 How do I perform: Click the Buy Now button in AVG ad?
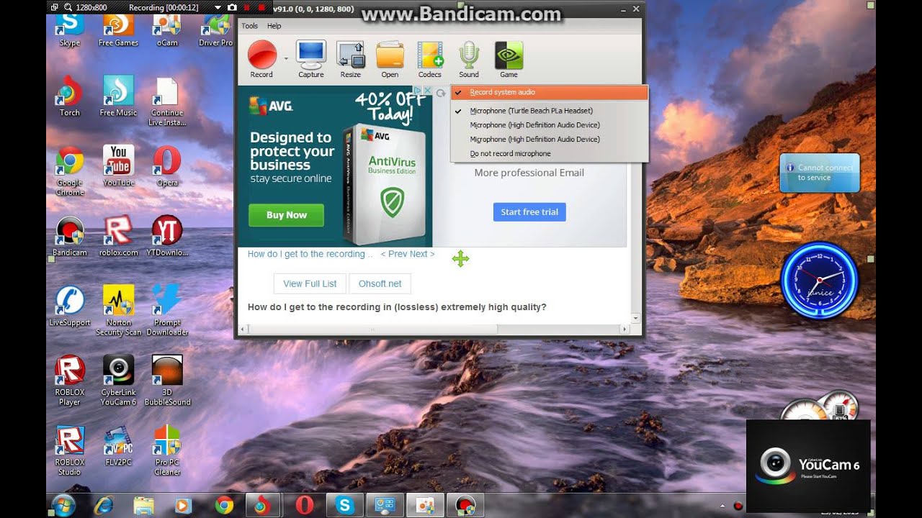point(286,215)
